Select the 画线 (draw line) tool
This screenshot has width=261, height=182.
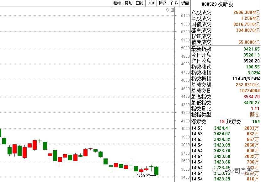point(140,3)
